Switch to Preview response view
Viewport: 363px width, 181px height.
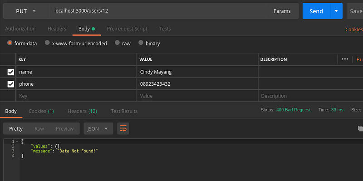64,129
